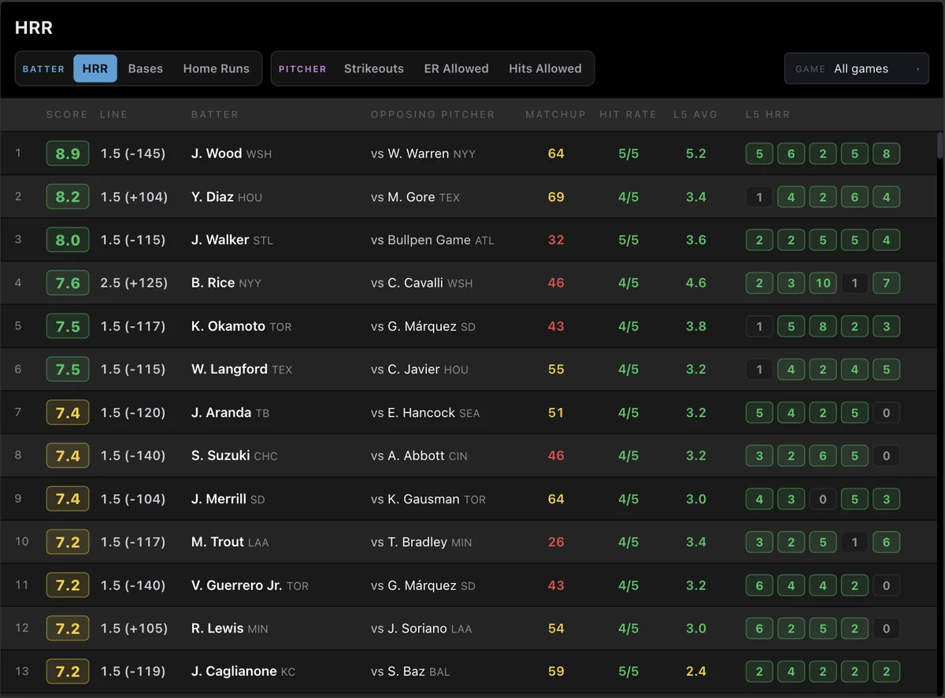The height and width of the screenshot is (698, 945).
Task: Click L5 average 2.4 for J. Caglianone
Action: tap(696, 671)
